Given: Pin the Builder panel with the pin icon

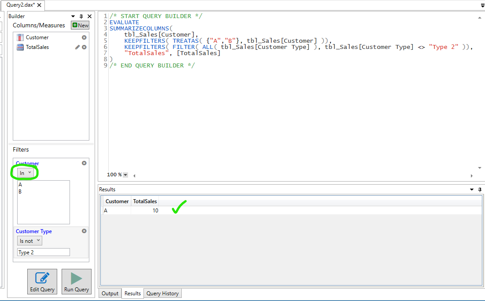Looking at the screenshot, I should coord(81,16).
